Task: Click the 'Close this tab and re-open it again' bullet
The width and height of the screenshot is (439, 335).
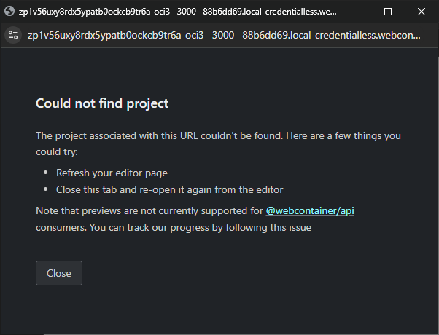Action: pyautogui.click(x=170, y=189)
